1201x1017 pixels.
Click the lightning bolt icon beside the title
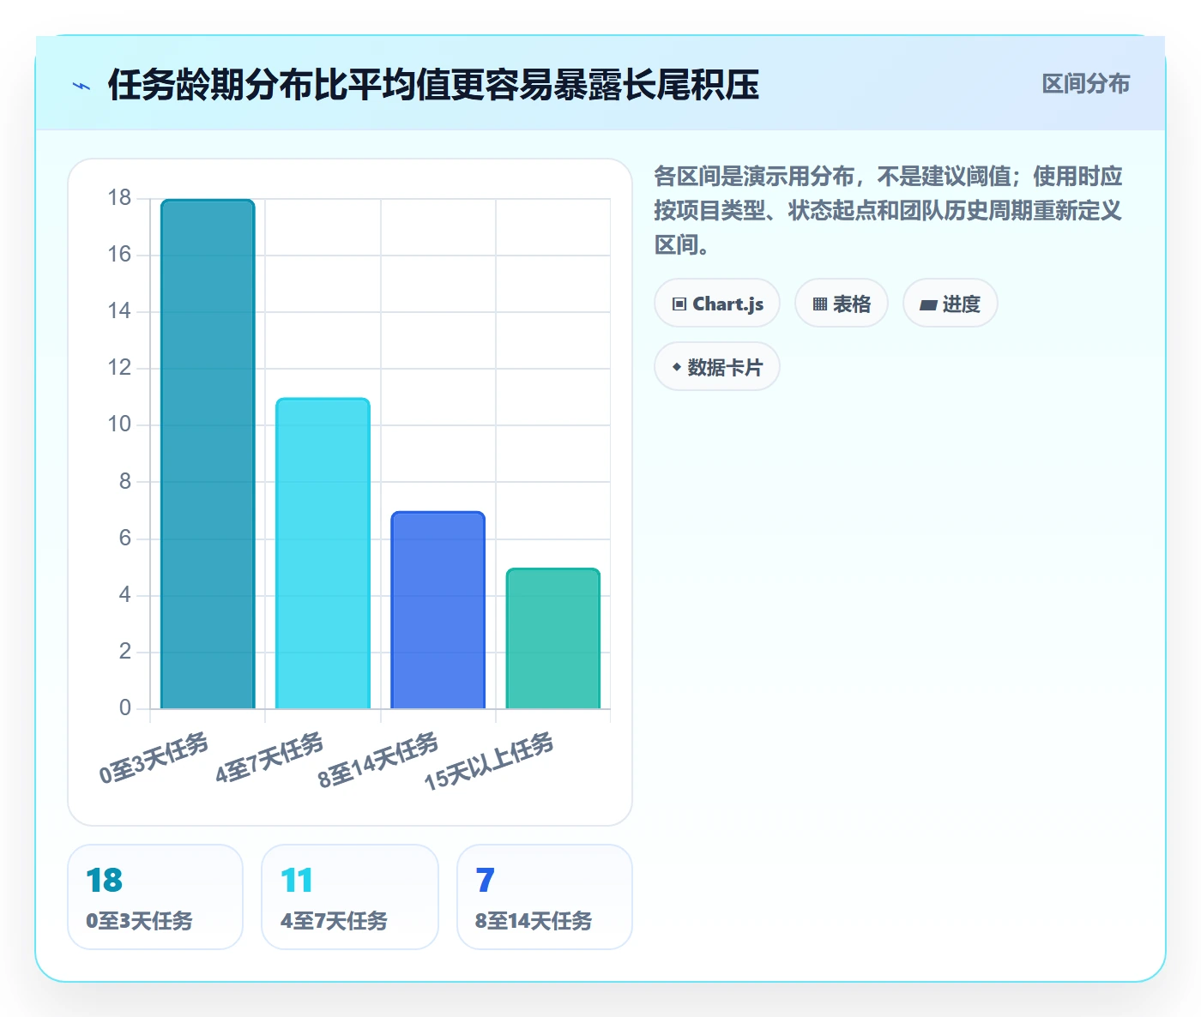click(x=81, y=86)
